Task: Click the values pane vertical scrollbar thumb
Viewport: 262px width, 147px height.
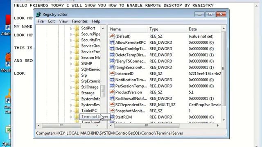Action: tap(224, 68)
